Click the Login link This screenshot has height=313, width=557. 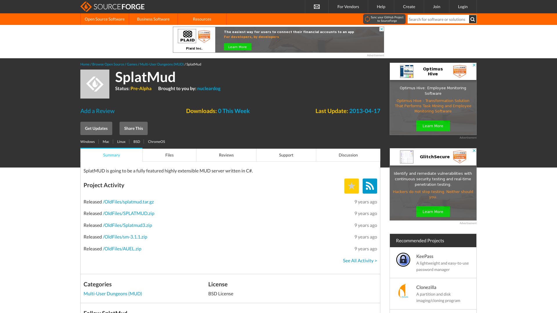[x=463, y=7]
